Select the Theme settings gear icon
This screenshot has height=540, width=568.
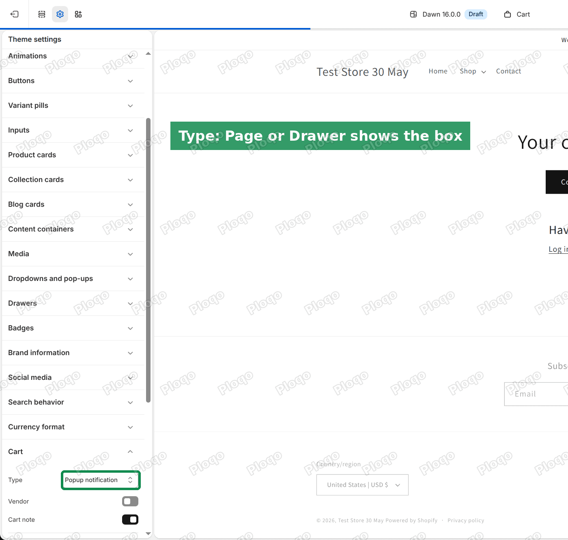click(60, 14)
